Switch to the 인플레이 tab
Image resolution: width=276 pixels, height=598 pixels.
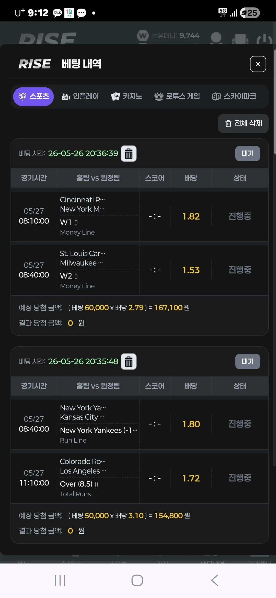pos(80,96)
